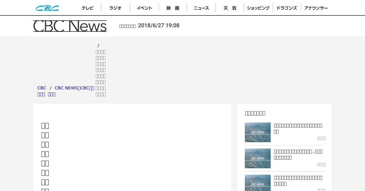Viewport: 365px width, 191px height.
Task: Open the アナウンサー page
Action: click(316, 8)
